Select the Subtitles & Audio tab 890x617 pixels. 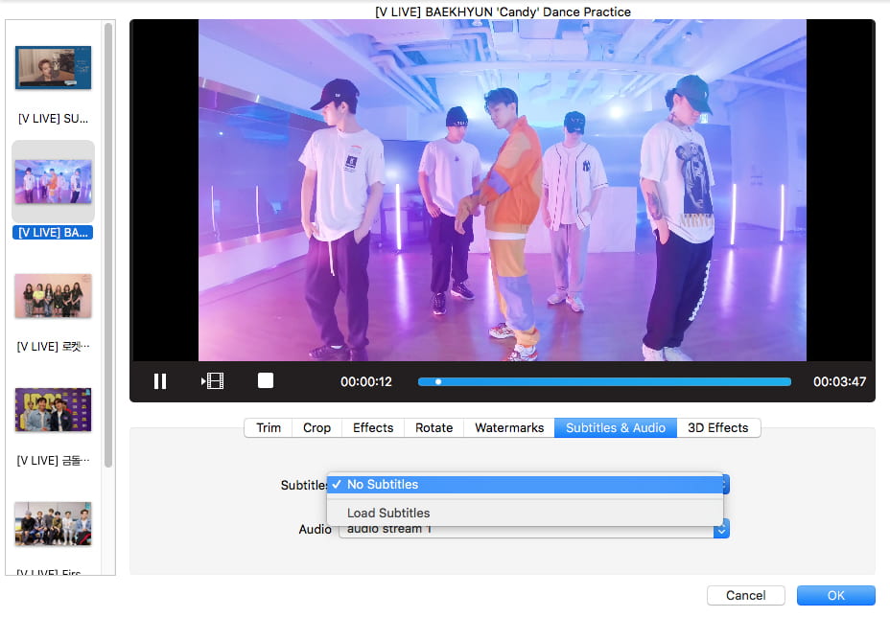tap(616, 427)
